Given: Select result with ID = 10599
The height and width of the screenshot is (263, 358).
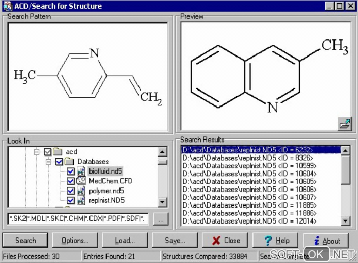Looking at the screenshot, I should [x=261, y=166].
